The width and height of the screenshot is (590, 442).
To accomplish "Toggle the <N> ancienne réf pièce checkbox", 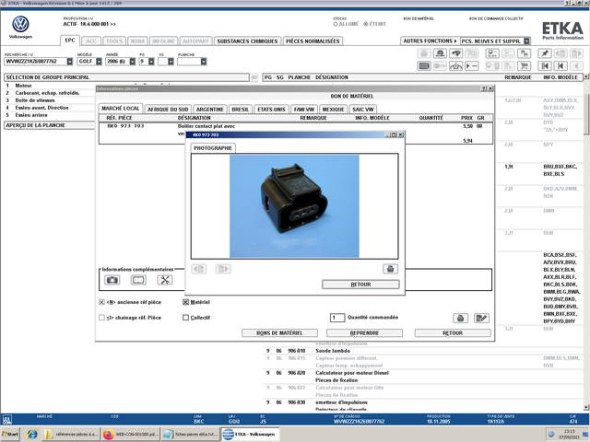I will (101, 302).
